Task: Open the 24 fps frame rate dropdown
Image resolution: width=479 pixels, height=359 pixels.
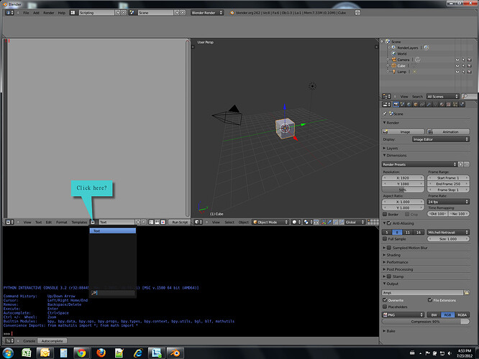Action: (x=448, y=202)
